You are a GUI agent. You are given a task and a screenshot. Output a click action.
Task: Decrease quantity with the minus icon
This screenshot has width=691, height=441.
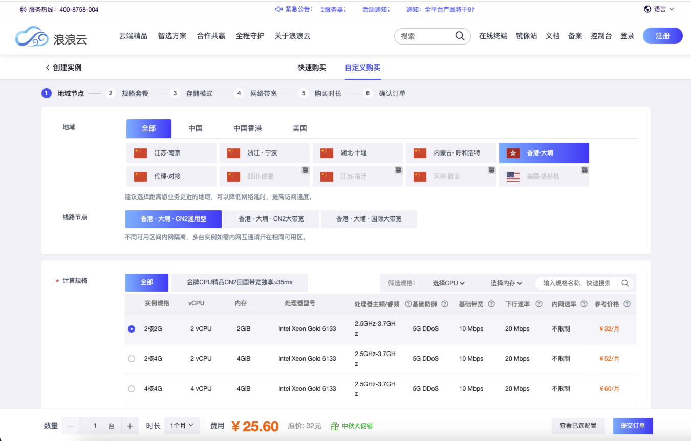tap(71, 426)
